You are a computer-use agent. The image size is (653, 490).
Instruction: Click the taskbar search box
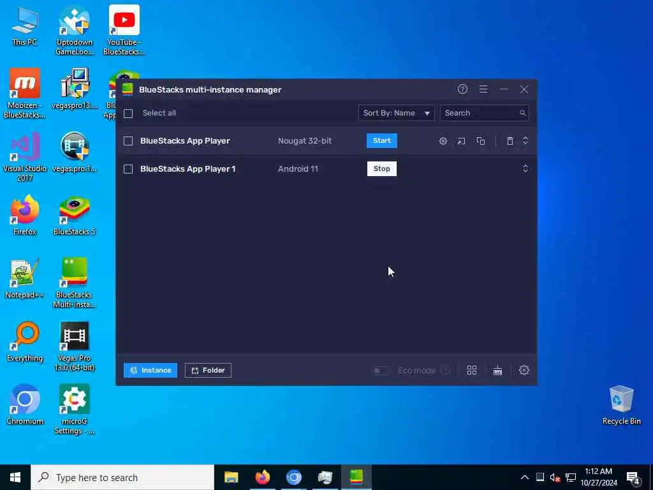coord(122,477)
